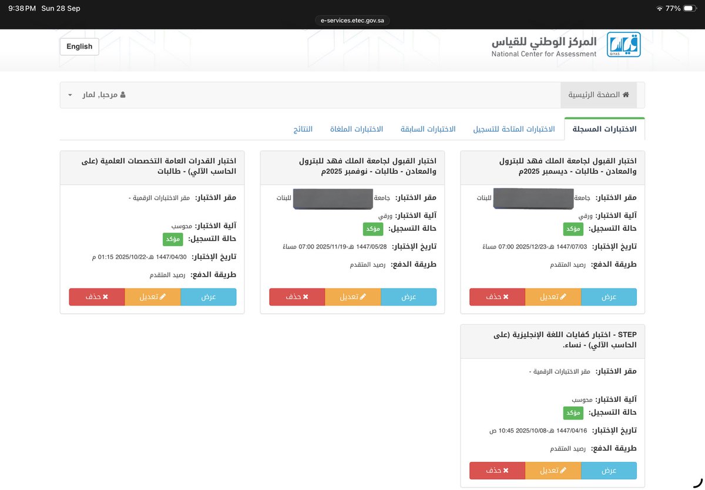The image size is (705, 490).
Task: Click حذف for STEP English test
Action: coord(497,471)
